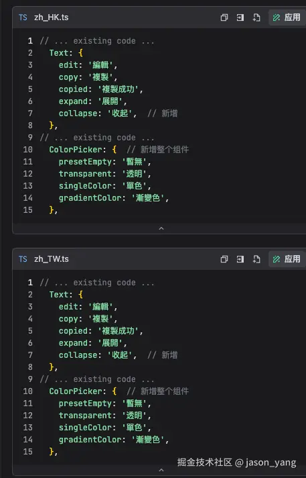Click 'ColorPicker' line in zh_TW.ts code
Viewport: 306px width, 478px height.
tap(119, 391)
